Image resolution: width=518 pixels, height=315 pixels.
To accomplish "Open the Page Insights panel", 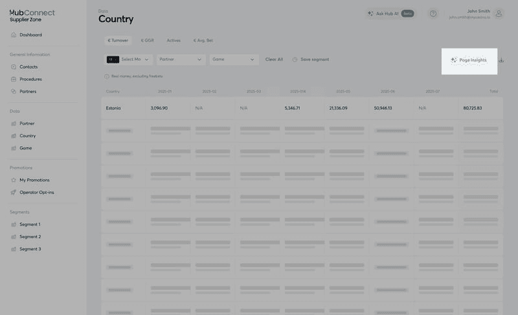I will pos(469,60).
